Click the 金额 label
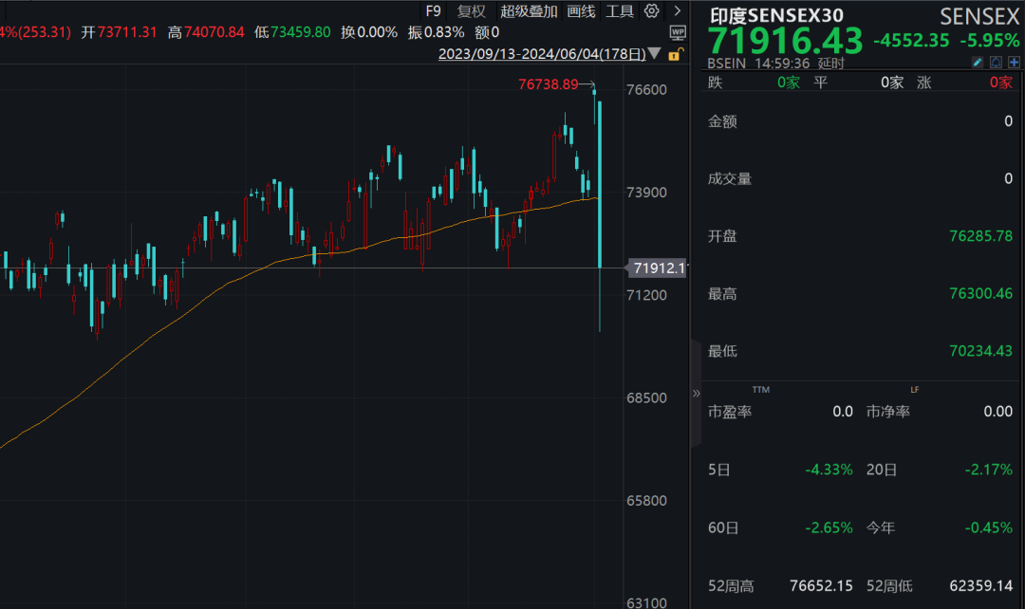1025x609 pixels. click(722, 121)
